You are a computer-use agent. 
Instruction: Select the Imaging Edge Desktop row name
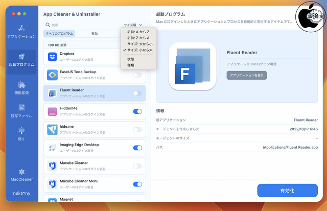click(79, 145)
